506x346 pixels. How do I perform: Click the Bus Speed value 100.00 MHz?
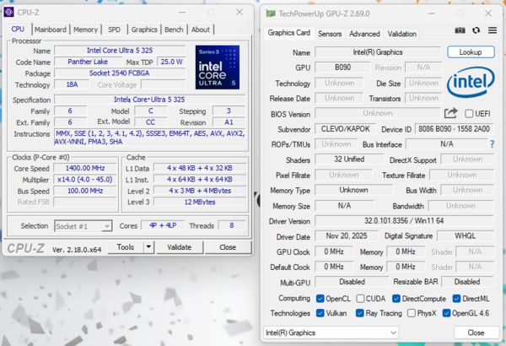pos(85,191)
